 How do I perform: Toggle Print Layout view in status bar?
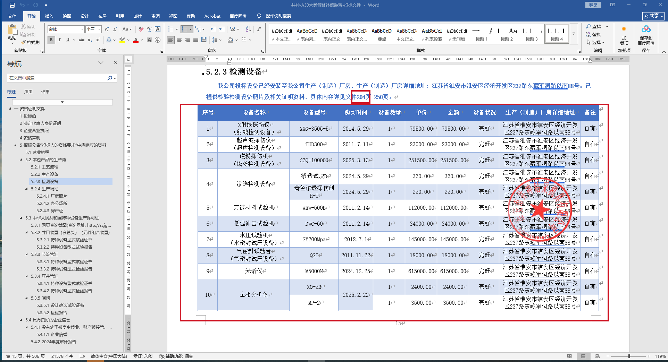584,356
